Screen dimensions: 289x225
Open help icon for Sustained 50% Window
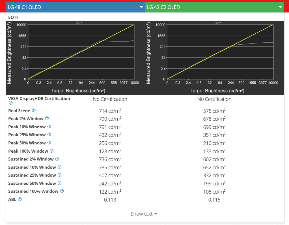coord(59,183)
